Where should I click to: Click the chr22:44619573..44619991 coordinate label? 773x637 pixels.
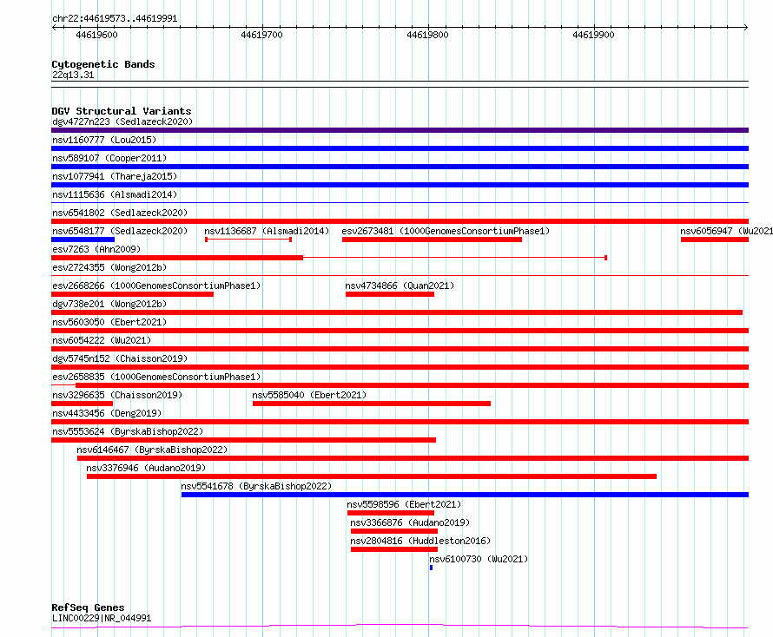pyautogui.click(x=115, y=19)
